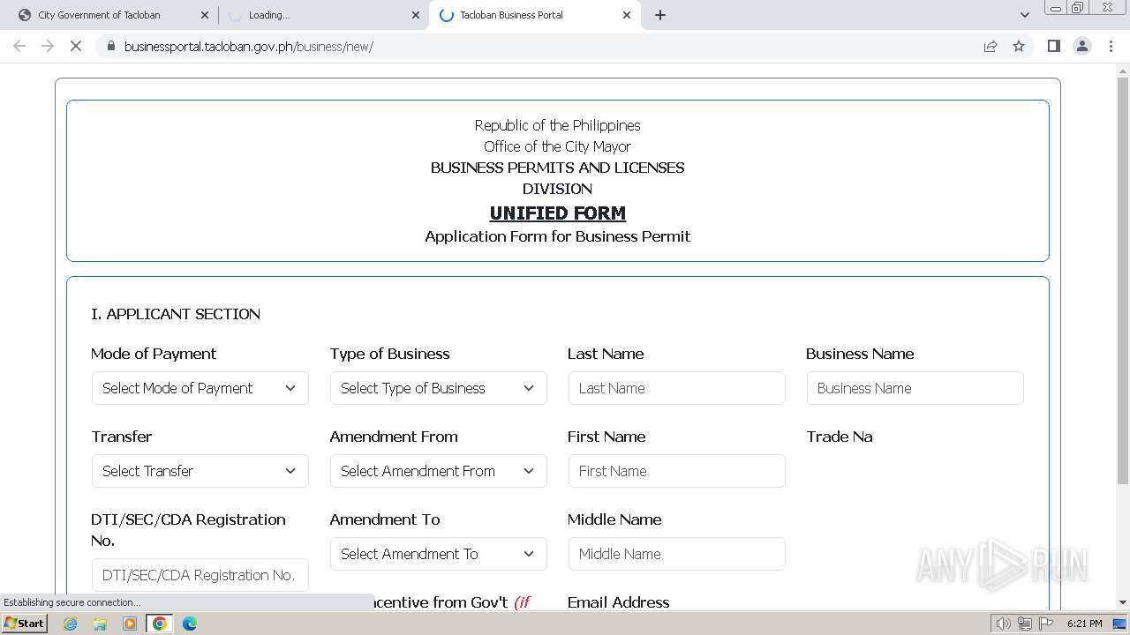Click the Mode of Payment label
This screenshot has width=1130, height=635.
[154, 354]
